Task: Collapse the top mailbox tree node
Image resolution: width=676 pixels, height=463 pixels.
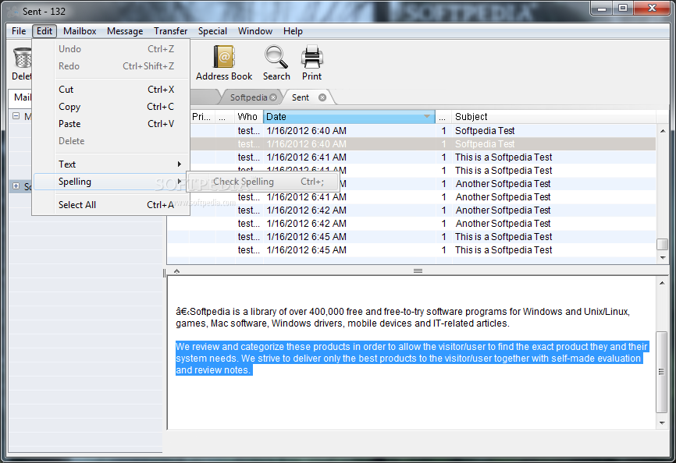Action: pyautogui.click(x=16, y=115)
